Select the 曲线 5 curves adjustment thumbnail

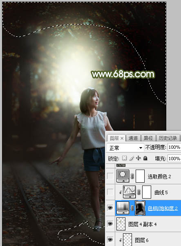click(x=129, y=192)
